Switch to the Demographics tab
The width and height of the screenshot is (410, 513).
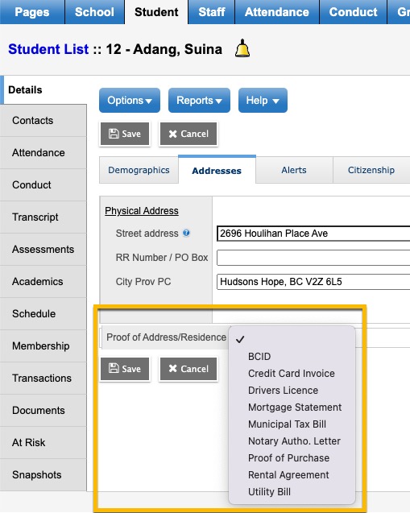point(139,170)
